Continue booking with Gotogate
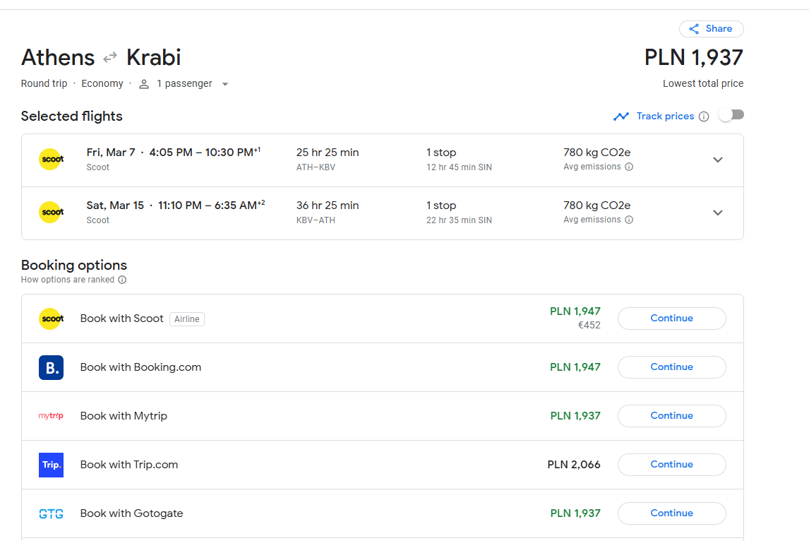Image resolution: width=809 pixels, height=541 pixels. 672,513
